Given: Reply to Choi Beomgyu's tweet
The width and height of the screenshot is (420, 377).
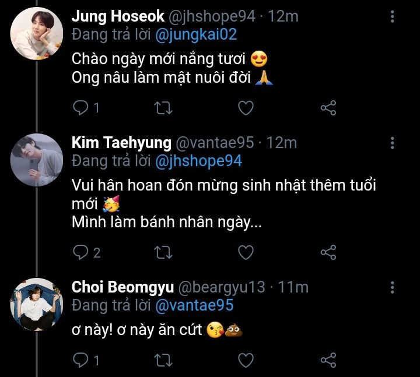Looking at the screenshot, I should 81,360.
